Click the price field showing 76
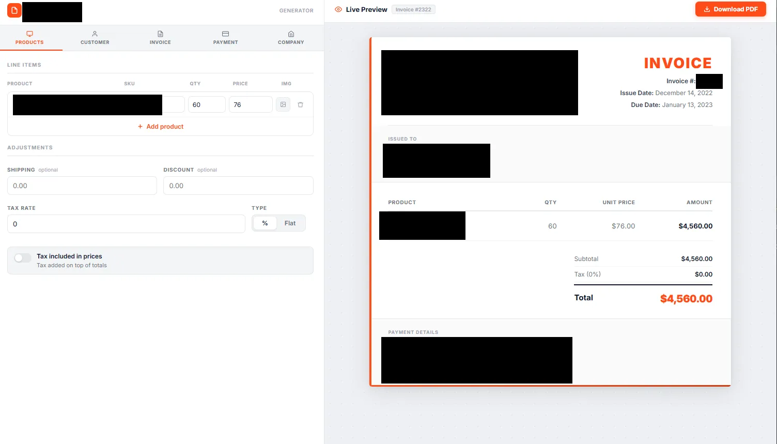The width and height of the screenshot is (777, 444). [x=251, y=104]
